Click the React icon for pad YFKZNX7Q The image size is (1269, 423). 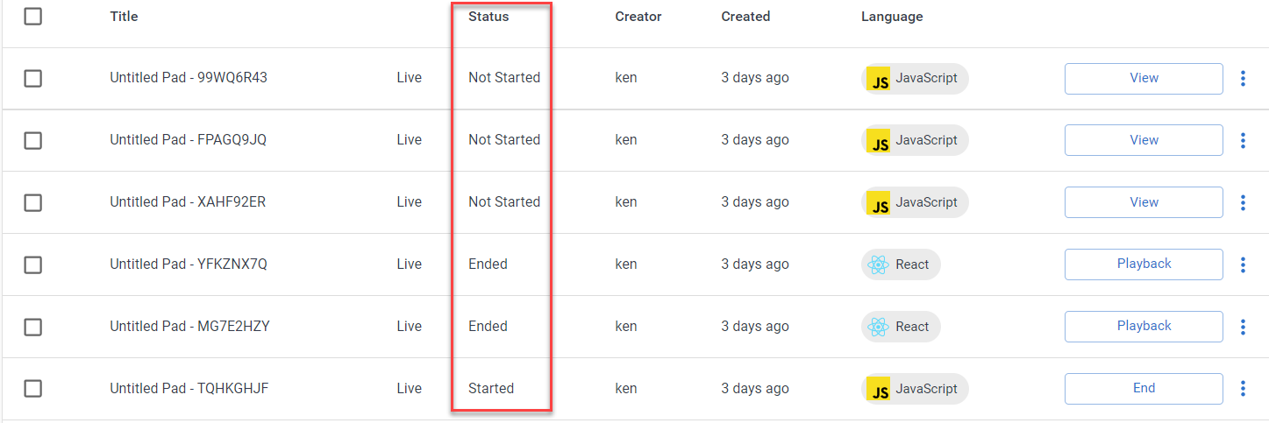click(x=877, y=264)
